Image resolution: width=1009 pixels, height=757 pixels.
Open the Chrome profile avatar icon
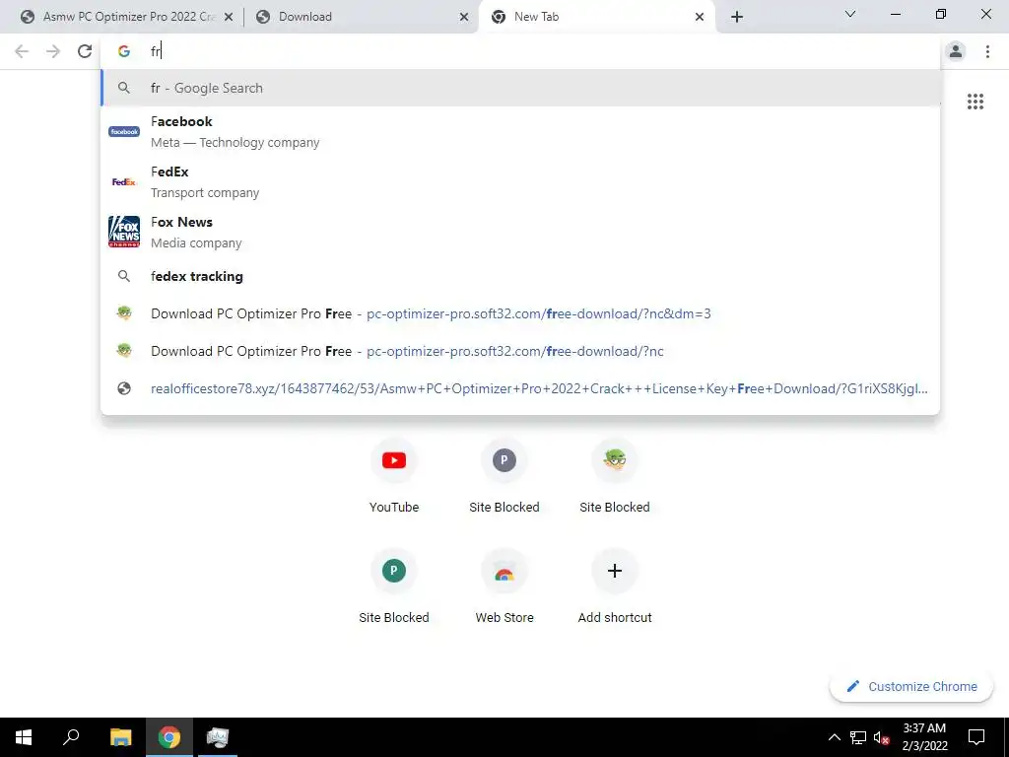tap(956, 51)
